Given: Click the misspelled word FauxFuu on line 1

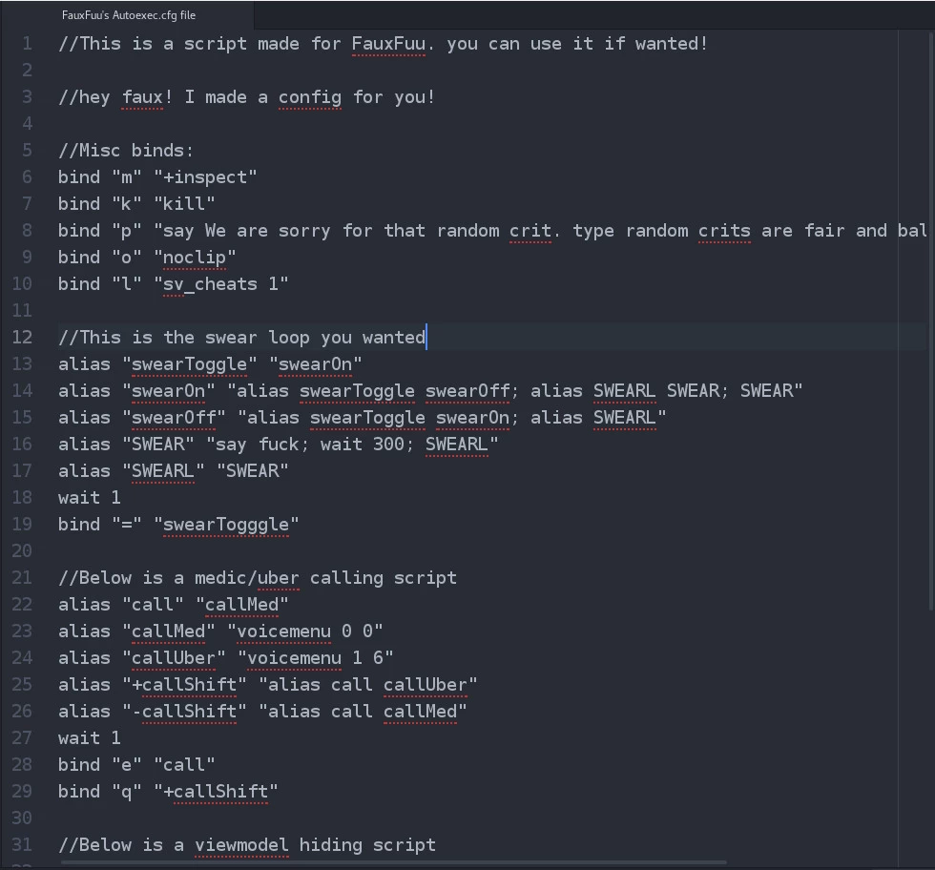Looking at the screenshot, I should (x=389, y=43).
